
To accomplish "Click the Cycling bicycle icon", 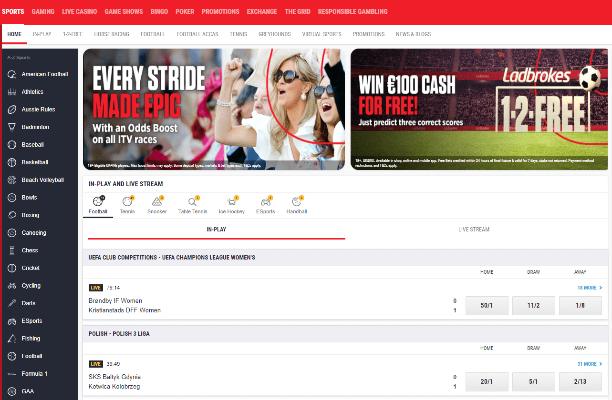I will tap(12, 286).
